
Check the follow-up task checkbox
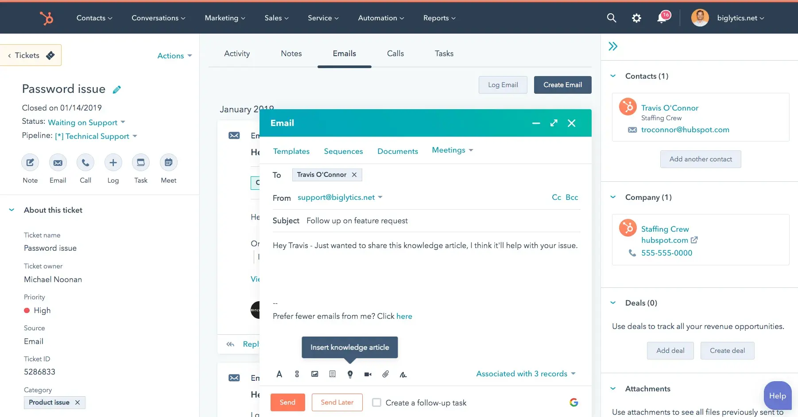(x=376, y=402)
